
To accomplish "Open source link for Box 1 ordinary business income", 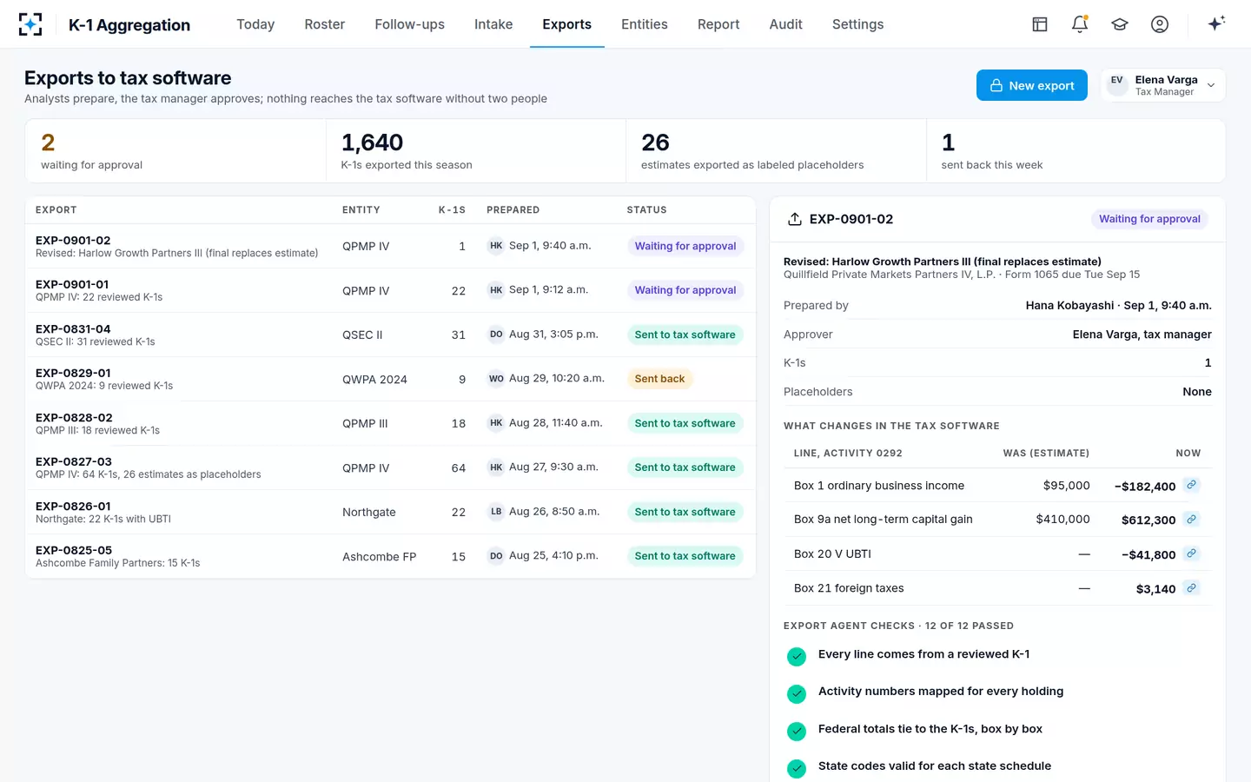I will (1192, 485).
